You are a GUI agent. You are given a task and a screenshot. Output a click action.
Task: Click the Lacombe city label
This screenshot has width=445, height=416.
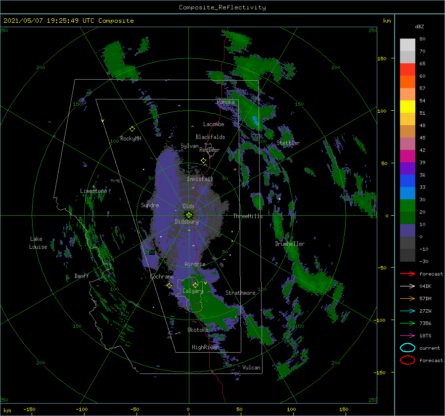(214, 124)
